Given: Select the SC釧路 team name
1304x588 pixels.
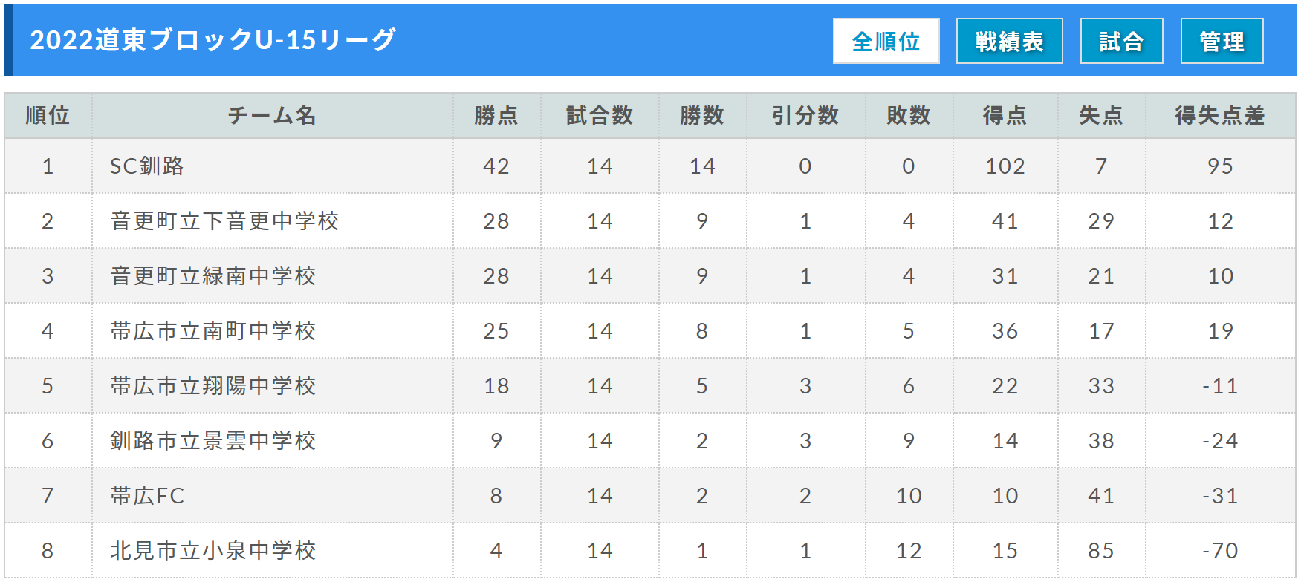Looking at the screenshot, I should pyautogui.click(x=147, y=166).
